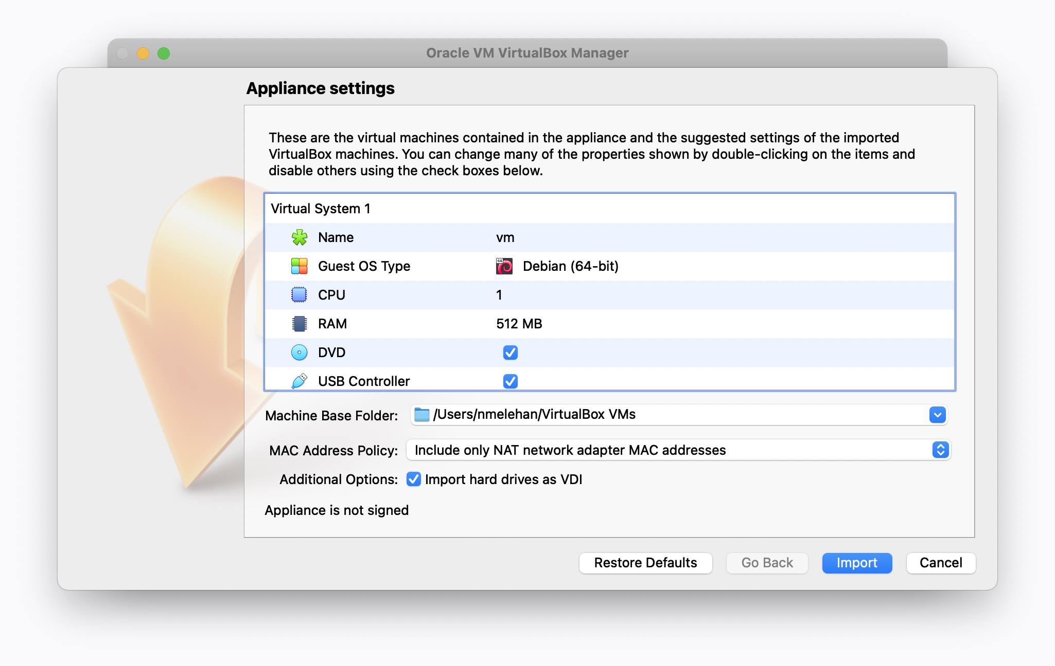The height and width of the screenshot is (666, 1055).
Task: Click the Name asterisk icon
Action: 300,237
